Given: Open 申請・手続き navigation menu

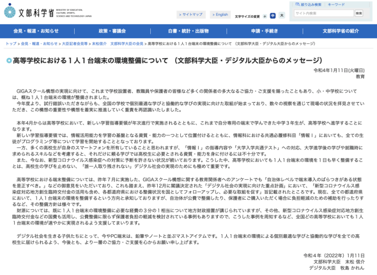Looking at the screenshot, I should pyautogui.click(x=265, y=31).
